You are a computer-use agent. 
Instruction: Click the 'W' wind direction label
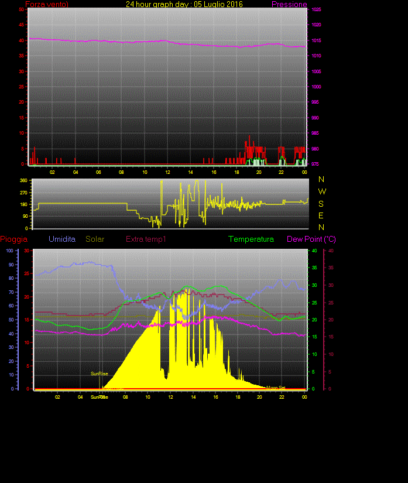pyautogui.click(x=322, y=191)
